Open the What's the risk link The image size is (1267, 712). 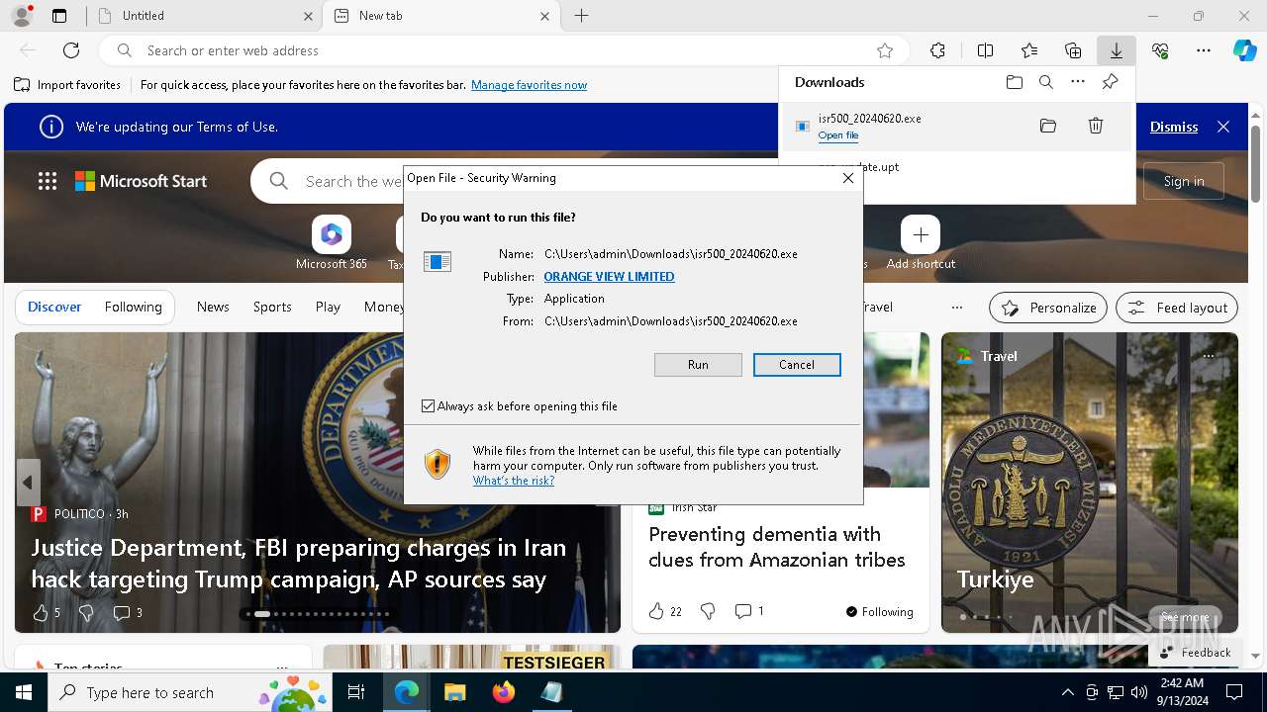pos(513,481)
